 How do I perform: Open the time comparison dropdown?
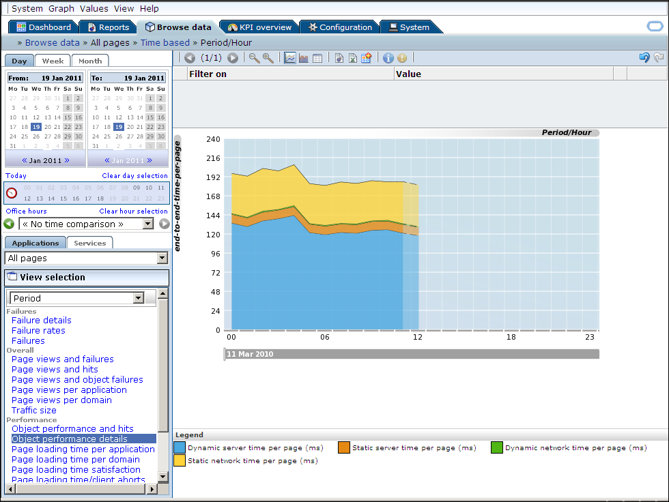(x=148, y=224)
